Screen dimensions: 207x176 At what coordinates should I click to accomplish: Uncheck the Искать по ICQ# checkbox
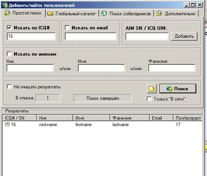(9, 28)
